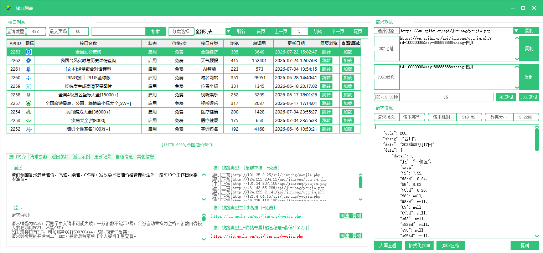543x253 pixels.
Task: Click the 最大页码 field showing 50
Action: [x=79, y=31]
